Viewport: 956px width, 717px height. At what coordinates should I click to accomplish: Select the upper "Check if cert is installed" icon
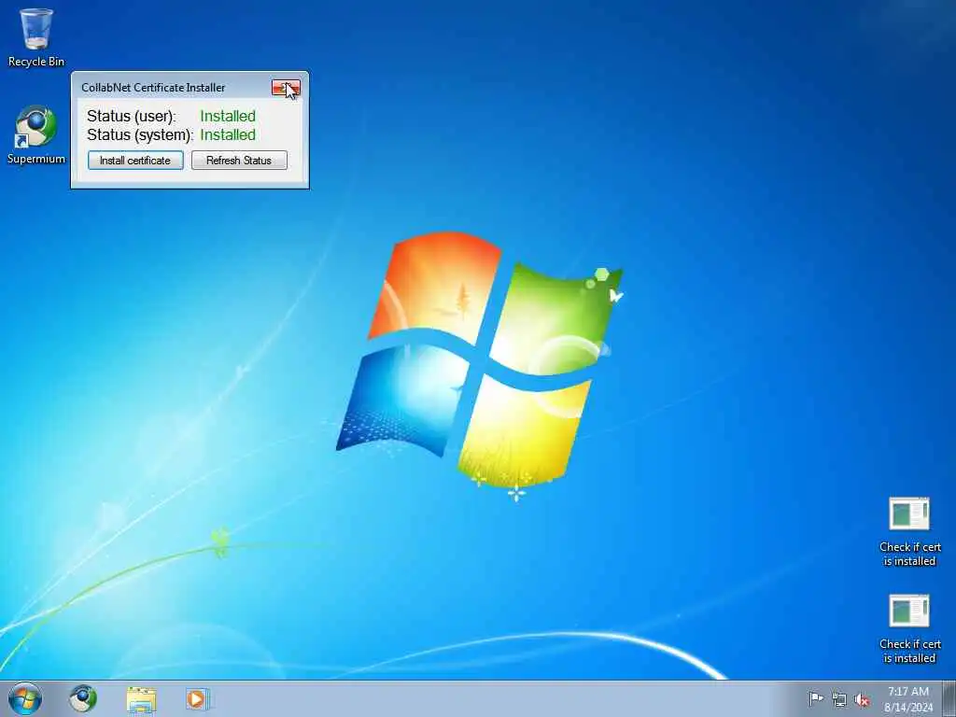pos(909,531)
